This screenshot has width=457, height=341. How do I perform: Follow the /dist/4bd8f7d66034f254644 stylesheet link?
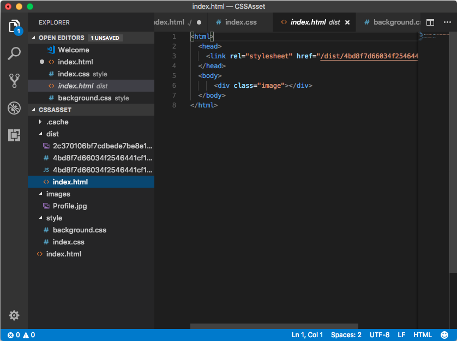[x=369, y=56]
